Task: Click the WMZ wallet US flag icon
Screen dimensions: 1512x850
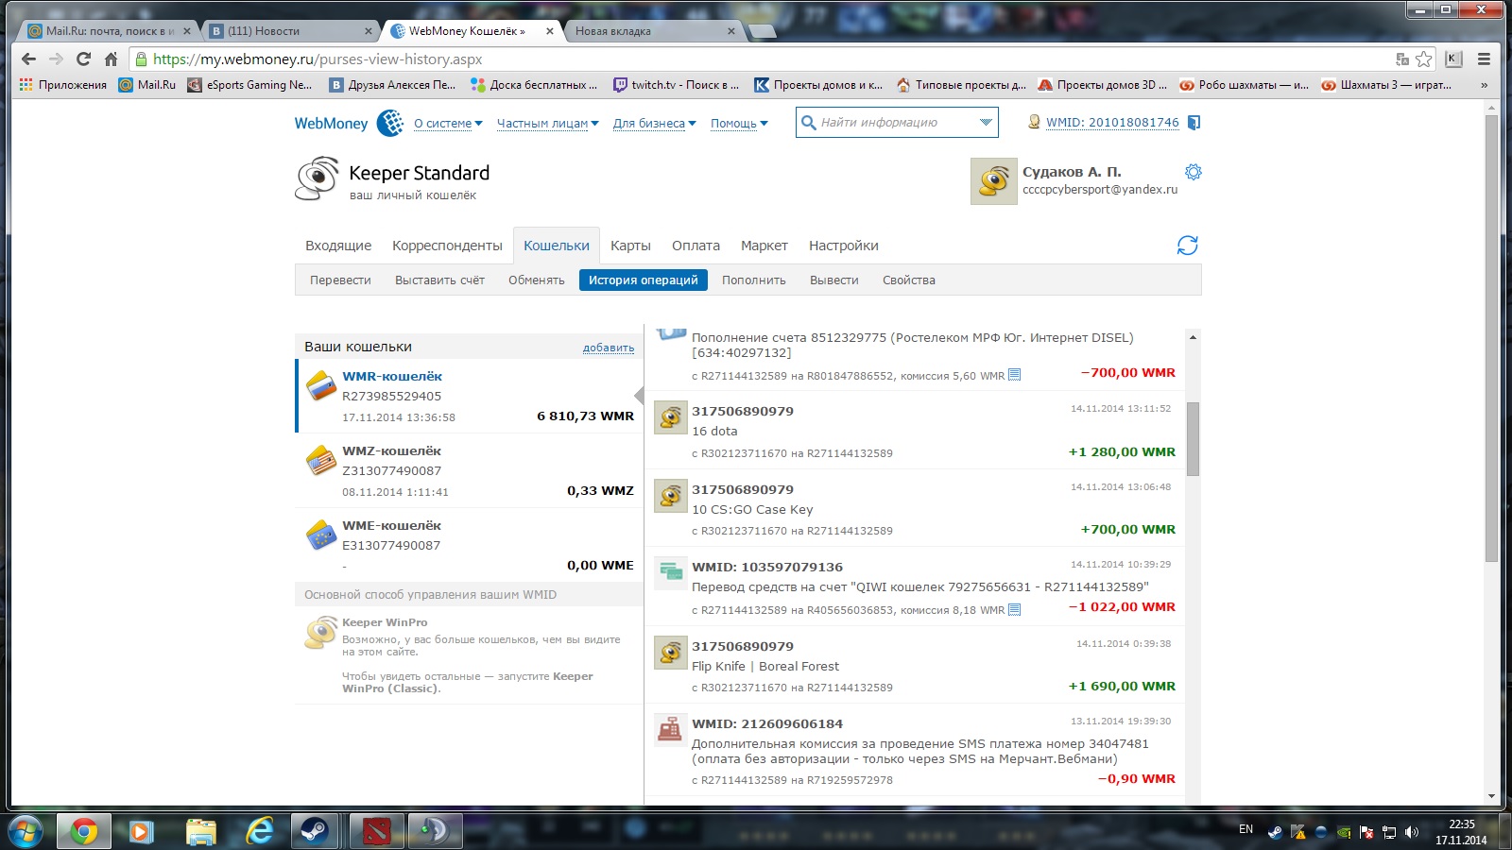Action: tap(321, 460)
